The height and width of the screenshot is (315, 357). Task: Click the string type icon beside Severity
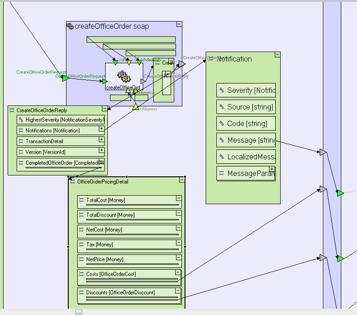coord(221,91)
